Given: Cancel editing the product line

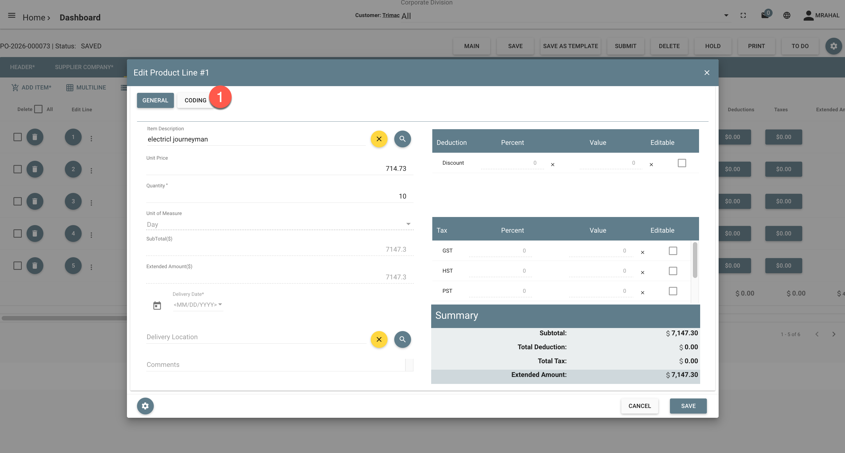Looking at the screenshot, I should (639, 406).
